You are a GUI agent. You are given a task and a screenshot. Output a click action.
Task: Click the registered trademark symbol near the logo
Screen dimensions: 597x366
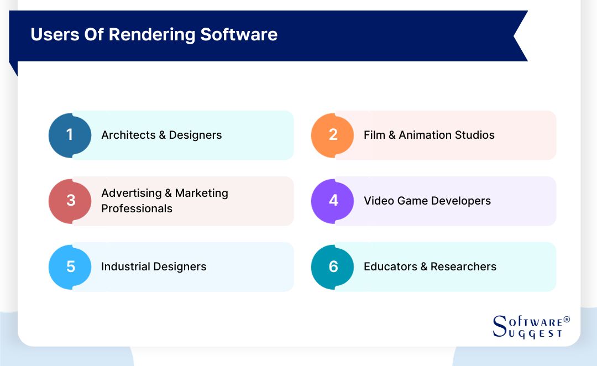pos(567,320)
